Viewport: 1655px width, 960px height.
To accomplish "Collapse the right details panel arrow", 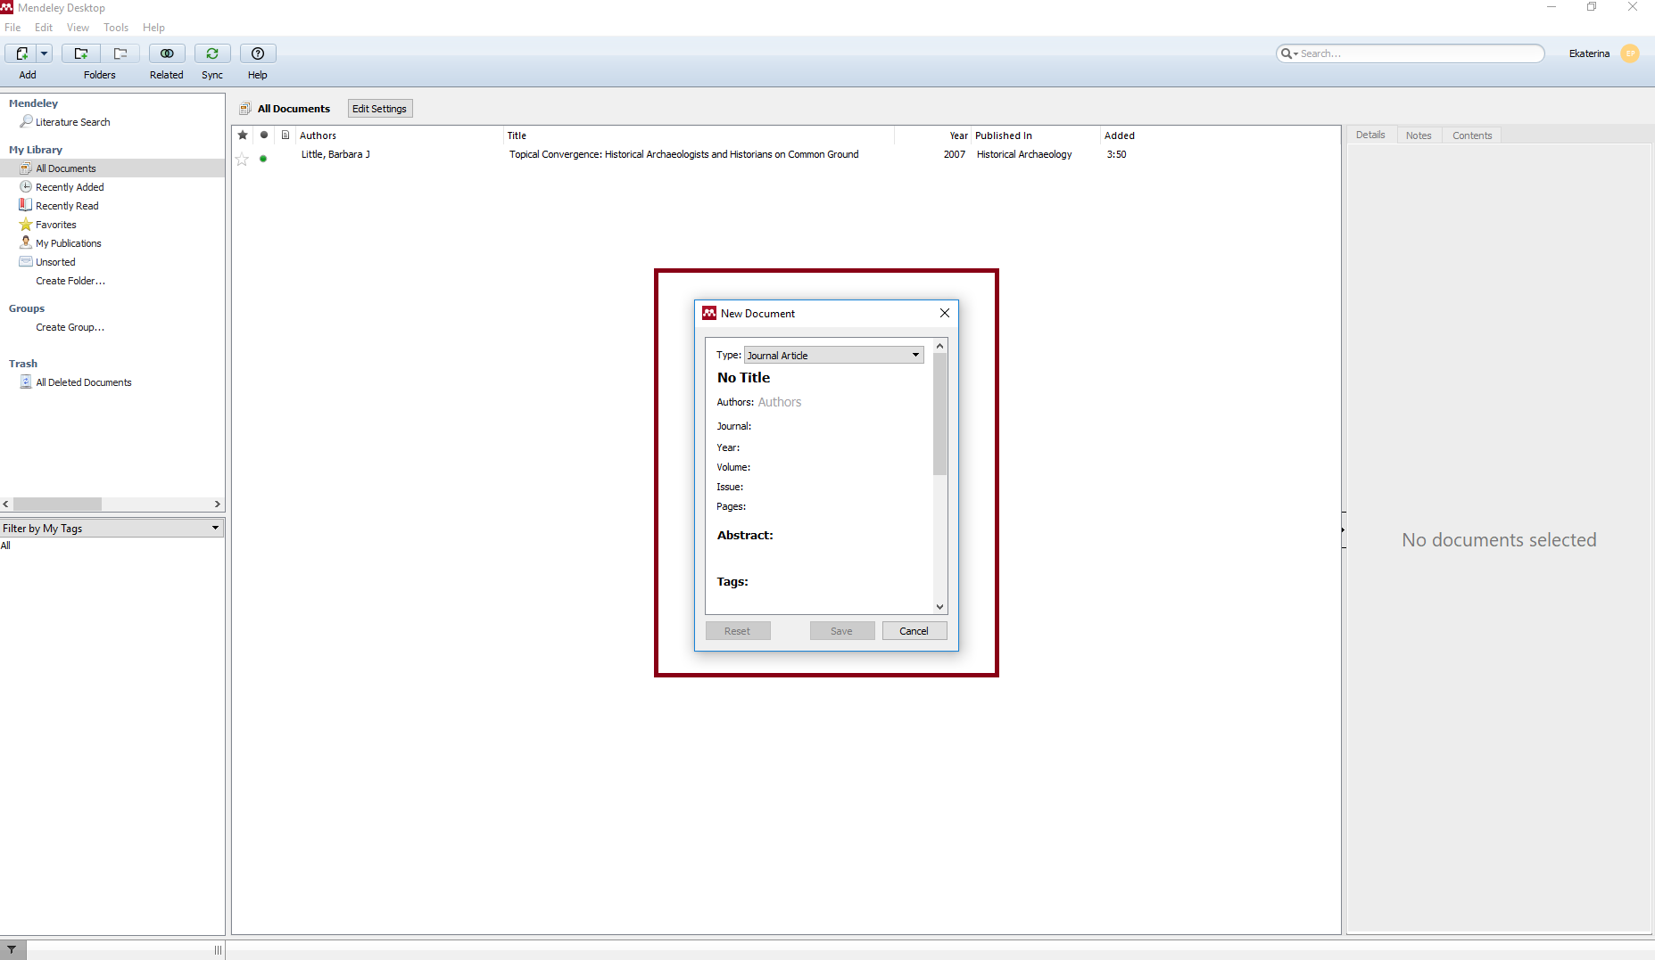I will click(x=1343, y=530).
